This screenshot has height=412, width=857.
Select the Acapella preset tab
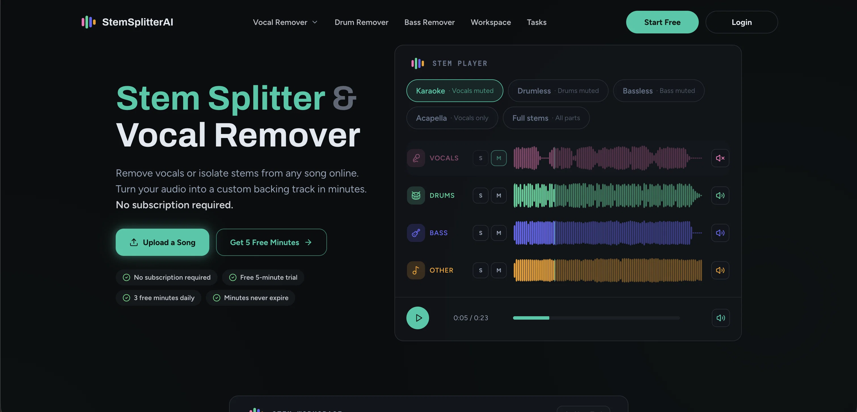(452, 118)
